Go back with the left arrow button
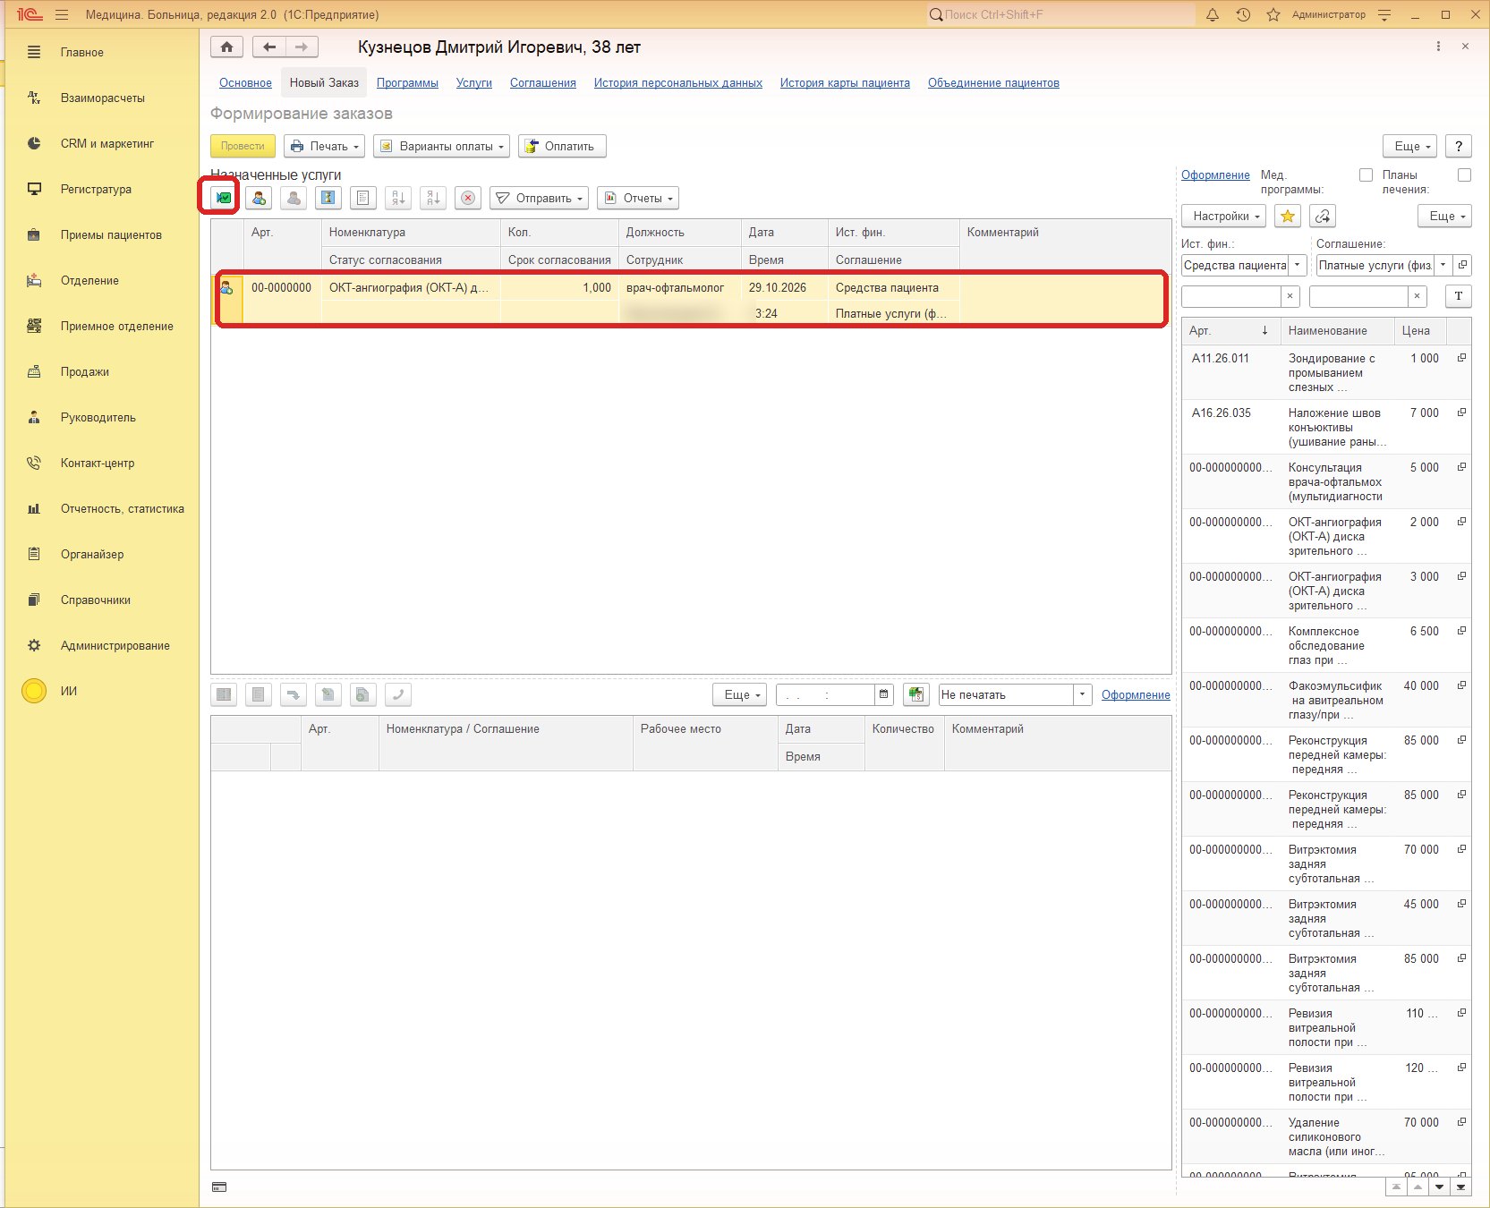This screenshot has height=1208, width=1490. [269, 47]
